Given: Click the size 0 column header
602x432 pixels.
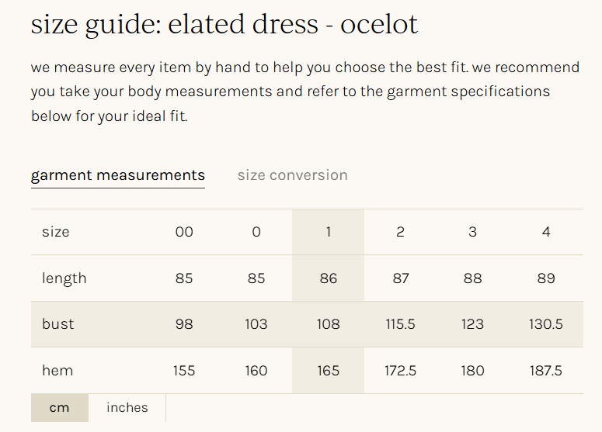Looking at the screenshot, I should (x=256, y=232).
